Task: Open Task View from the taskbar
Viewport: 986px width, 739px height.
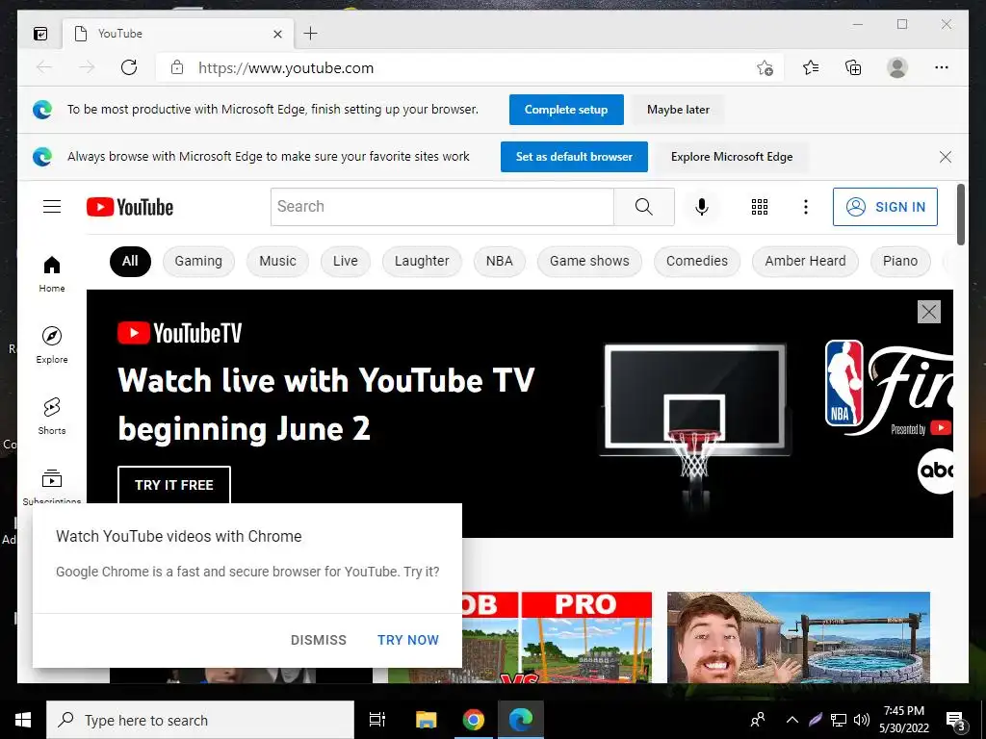Action: pos(377,720)
